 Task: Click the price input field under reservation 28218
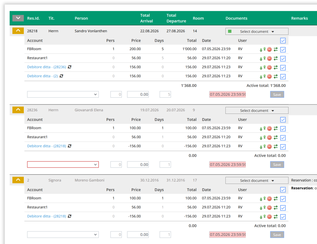click(x=138, y=94)
